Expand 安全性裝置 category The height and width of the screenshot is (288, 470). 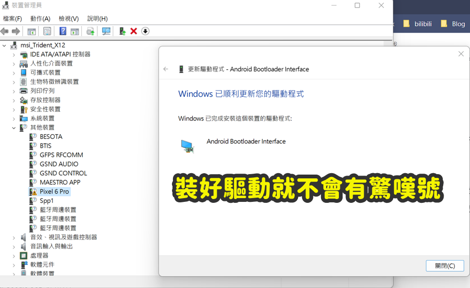14,110
